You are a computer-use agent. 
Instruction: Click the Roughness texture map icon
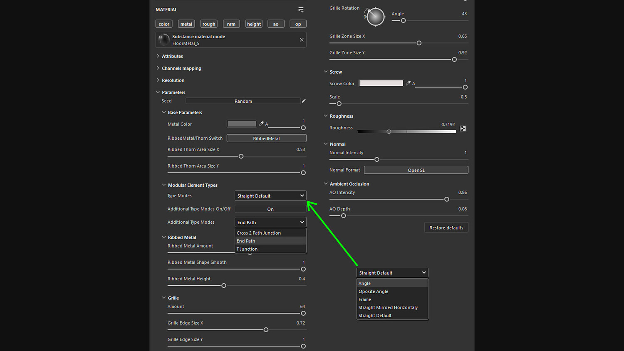click(x=463, y=129)
